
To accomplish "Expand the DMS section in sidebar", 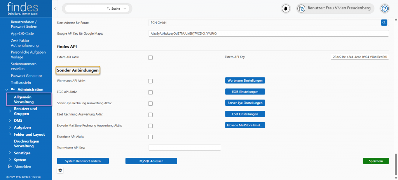I will (10, 121).
